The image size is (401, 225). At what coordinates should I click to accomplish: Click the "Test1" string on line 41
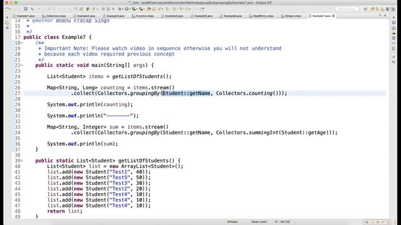tap(120, 172)
